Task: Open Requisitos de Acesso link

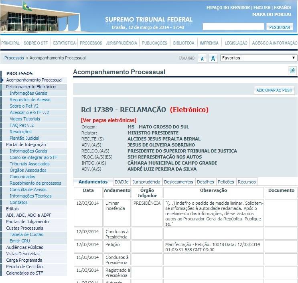Action: [x=30, y=100]
